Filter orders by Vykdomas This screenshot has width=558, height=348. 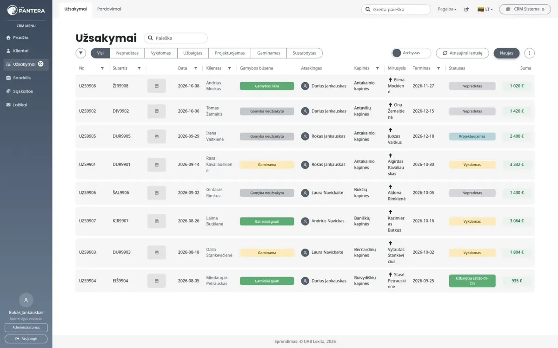point(161,53)
